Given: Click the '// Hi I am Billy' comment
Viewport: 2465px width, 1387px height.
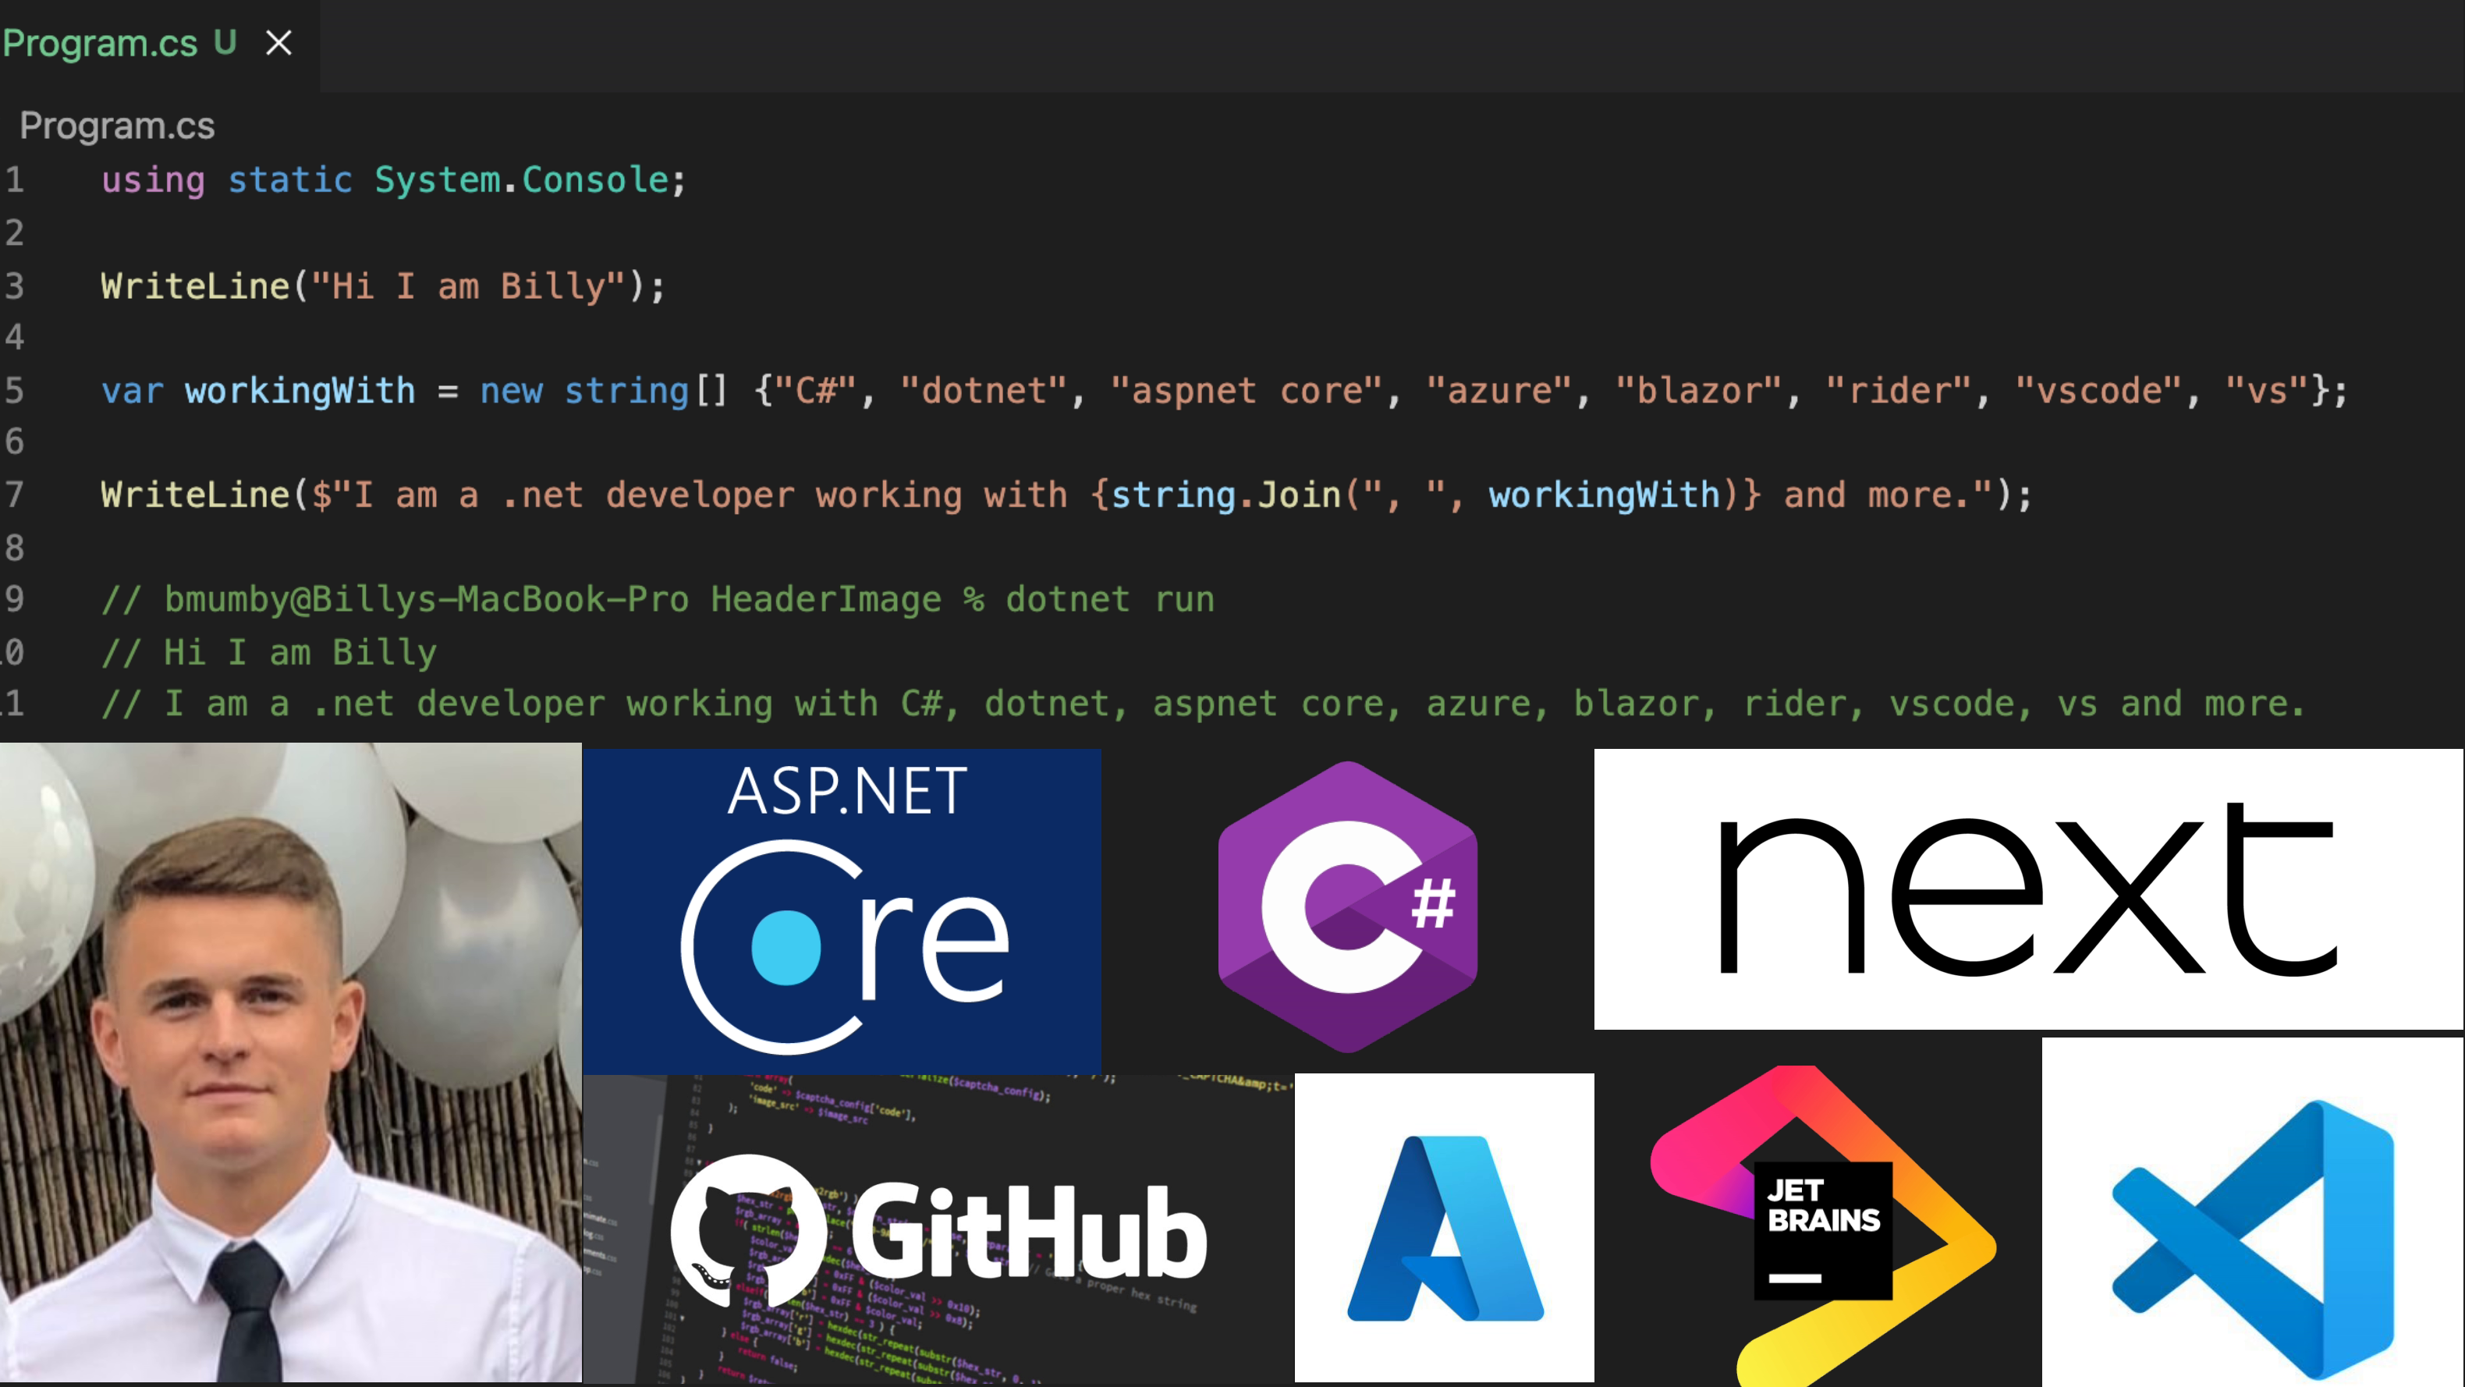Looking at the screenshot, I should point(269,652).
